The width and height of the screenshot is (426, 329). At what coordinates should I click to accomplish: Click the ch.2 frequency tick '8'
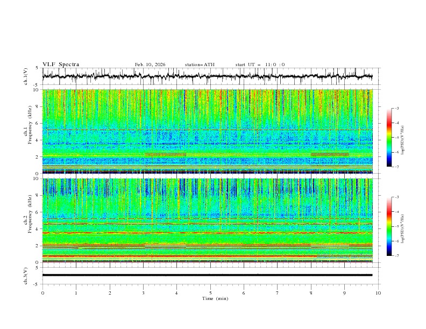coord(38,196)
